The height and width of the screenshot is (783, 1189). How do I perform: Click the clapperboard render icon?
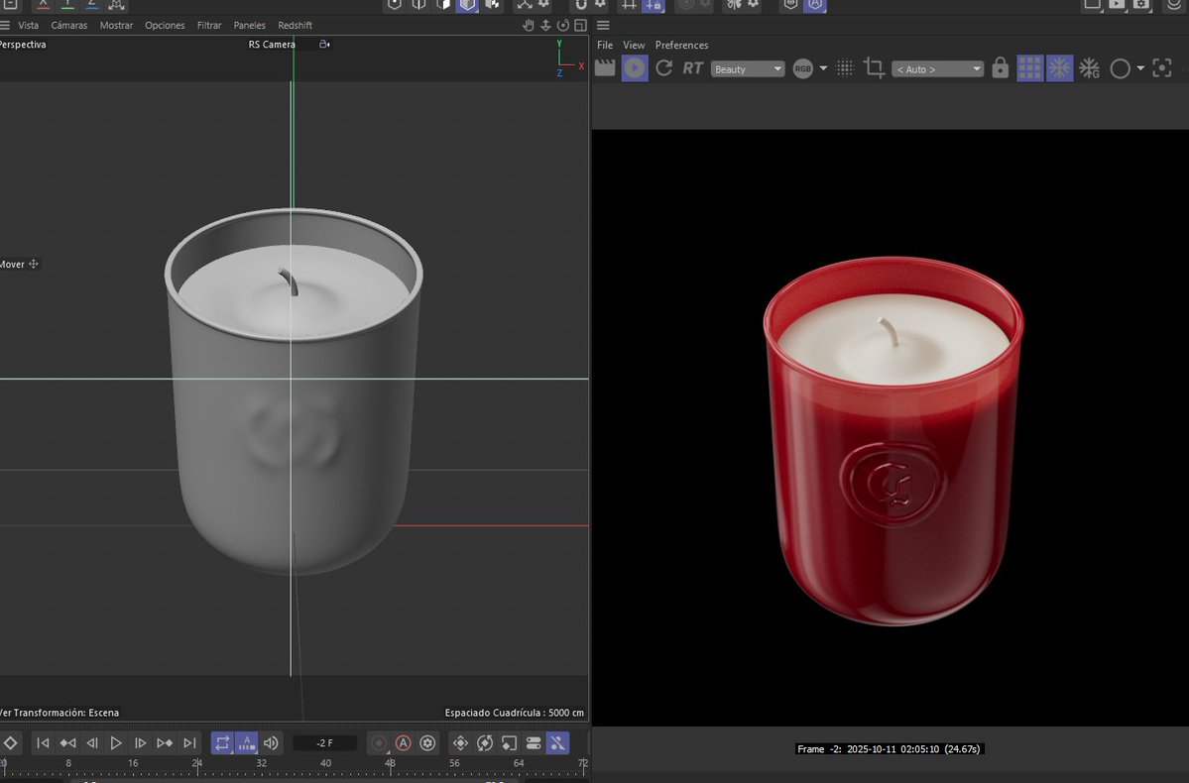[605, 68]
